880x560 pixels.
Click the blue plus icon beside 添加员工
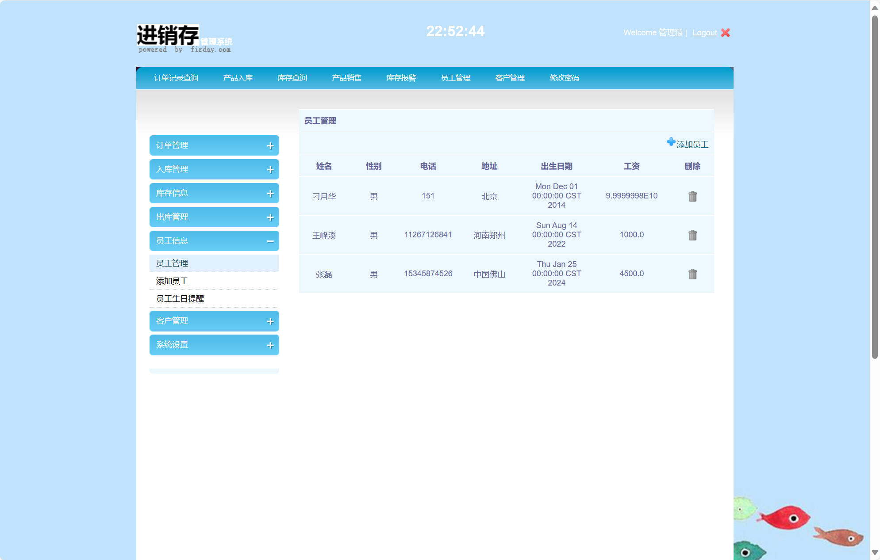(671, 142)
